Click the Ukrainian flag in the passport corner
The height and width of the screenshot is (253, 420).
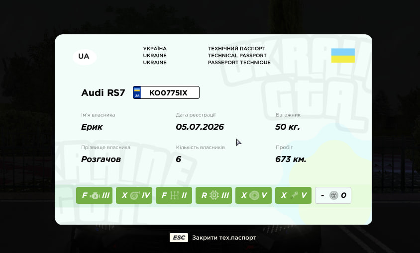[343, 55]
